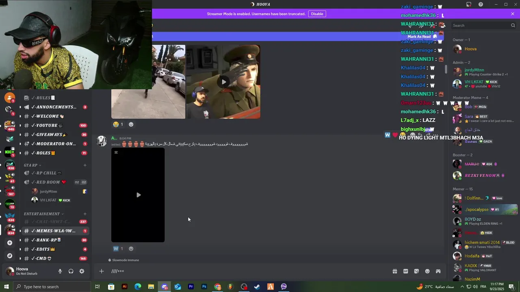The height and width of the screenshot is (292, 520).
Task: Open the GIF picker
Action: pos(405,271)
